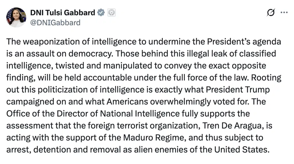Image resolution: width=294 pixels, height=164 pixels.
Task: Click the blue verified checkmark badge
Action: point(101,13)
